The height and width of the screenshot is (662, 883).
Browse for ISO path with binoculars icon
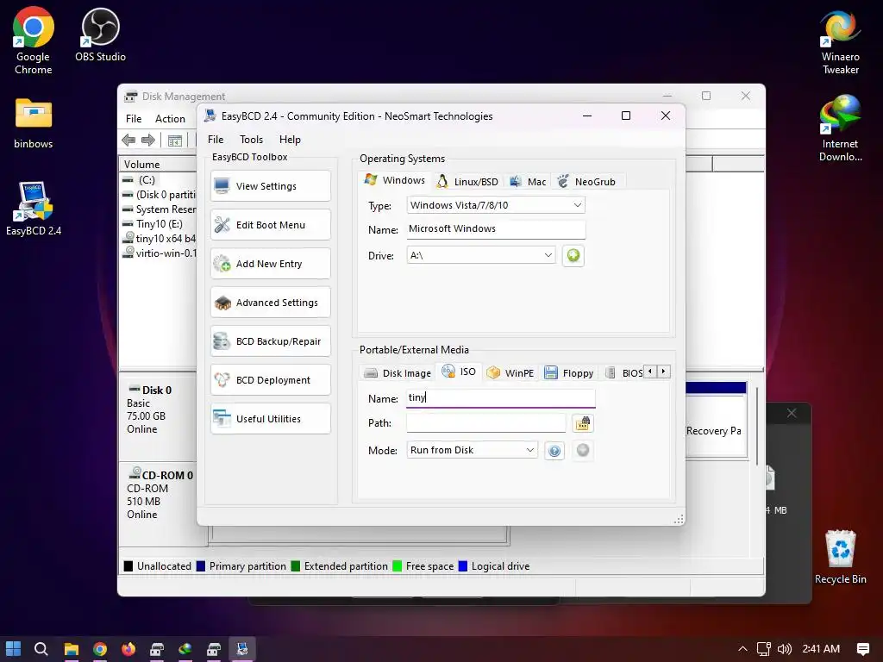tap(582, 422)
